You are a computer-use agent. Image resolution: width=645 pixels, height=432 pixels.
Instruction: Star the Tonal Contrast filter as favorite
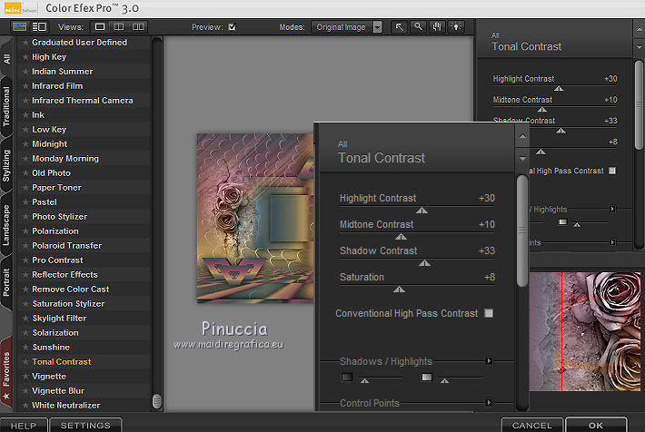pos(25,362)
